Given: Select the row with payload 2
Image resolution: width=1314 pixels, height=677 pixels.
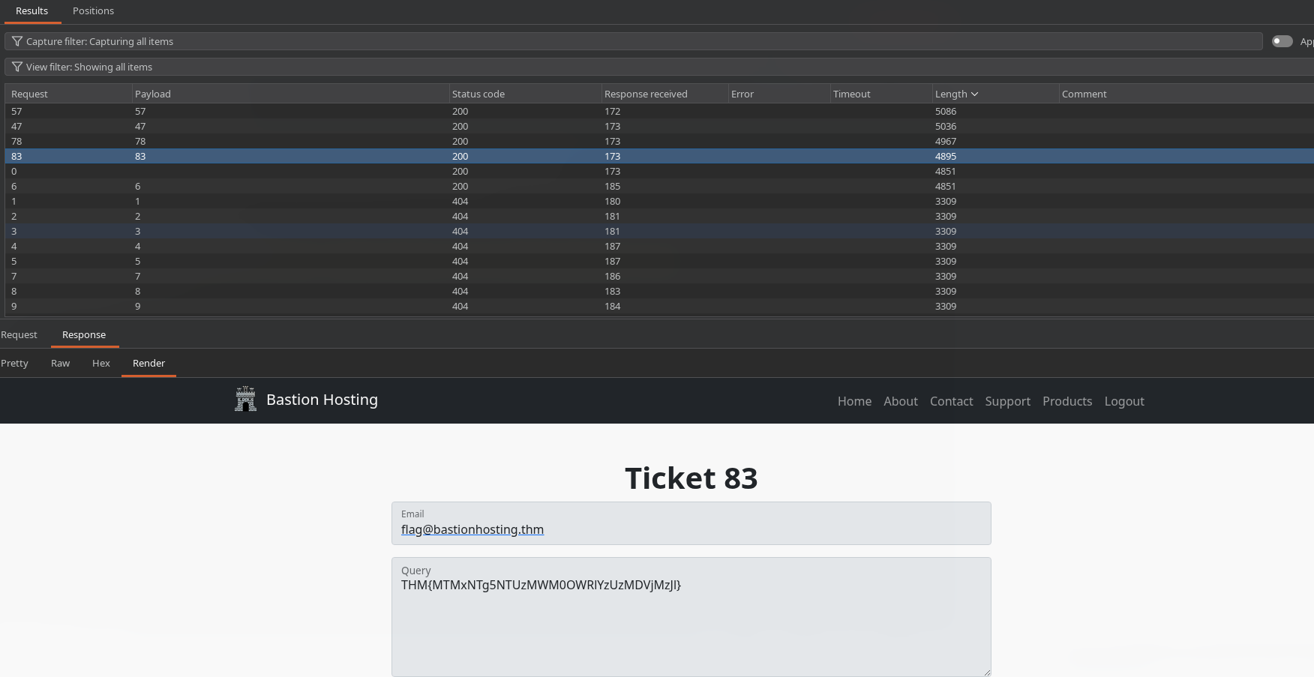Looking at the screenshot, I should pyautogui.click(x=659, y=216).
